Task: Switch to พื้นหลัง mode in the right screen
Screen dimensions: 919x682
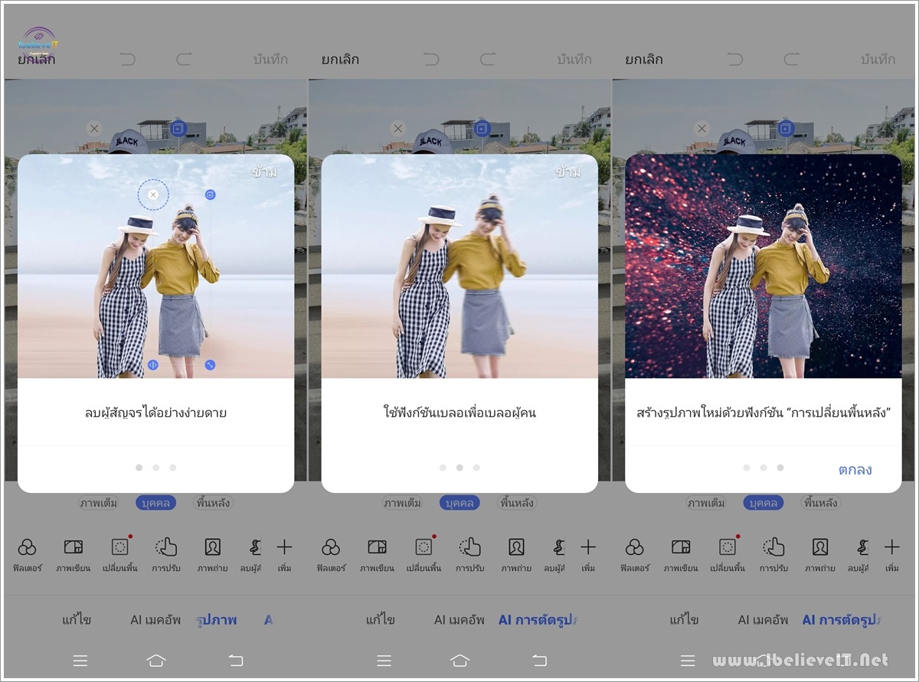Action: [820, 503]
